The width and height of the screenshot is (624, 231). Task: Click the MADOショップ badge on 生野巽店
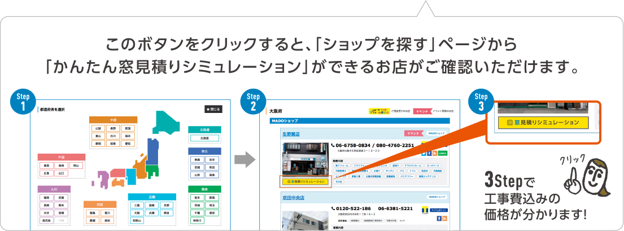[437, 133]
